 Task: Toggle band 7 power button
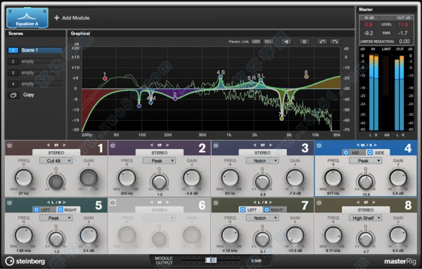[x=216, y=202]
